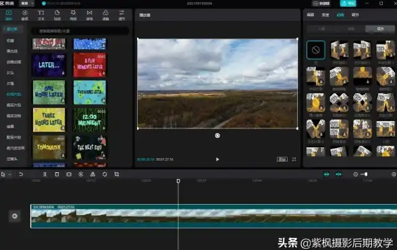Select the None animation preset
Screen dimensions: 397x250
click(316, 50)
